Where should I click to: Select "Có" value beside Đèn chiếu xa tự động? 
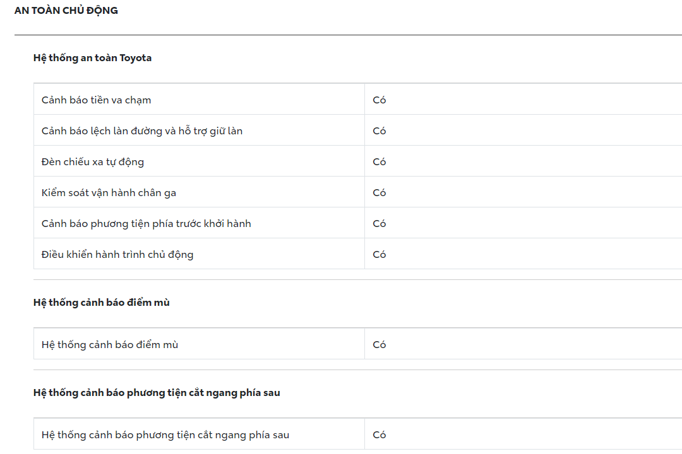pyautogui.click(x=380, y=162)
